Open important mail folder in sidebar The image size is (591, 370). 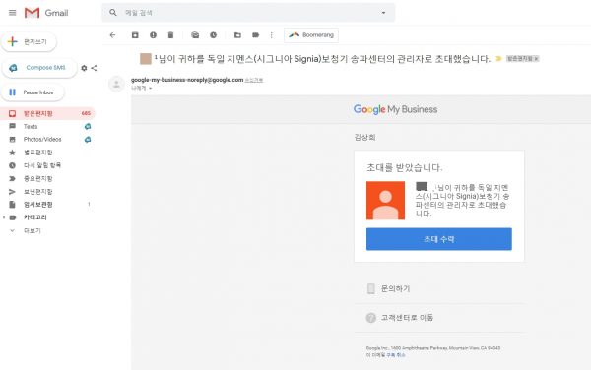click(x=37, y=178)
